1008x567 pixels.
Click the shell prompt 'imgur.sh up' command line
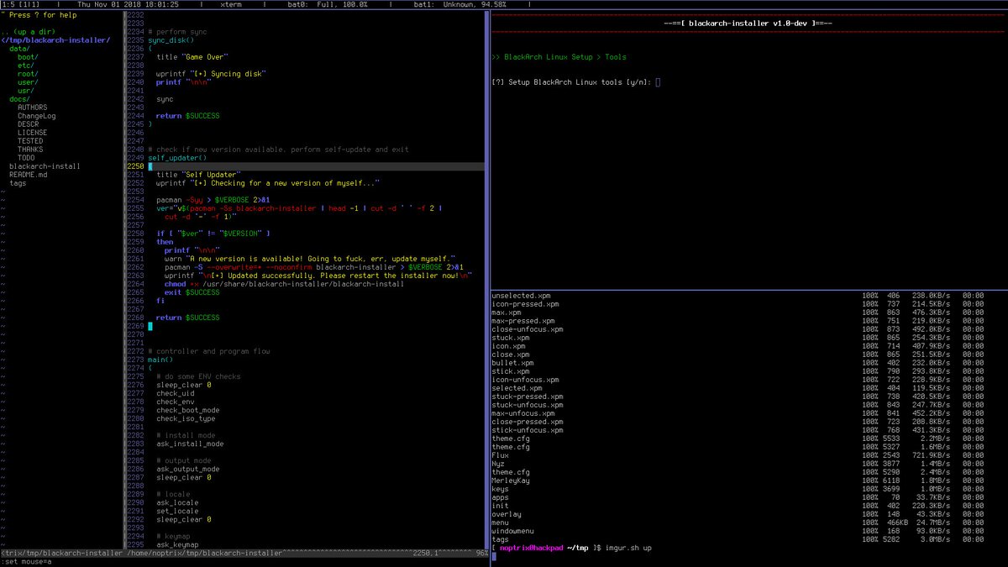628,548
